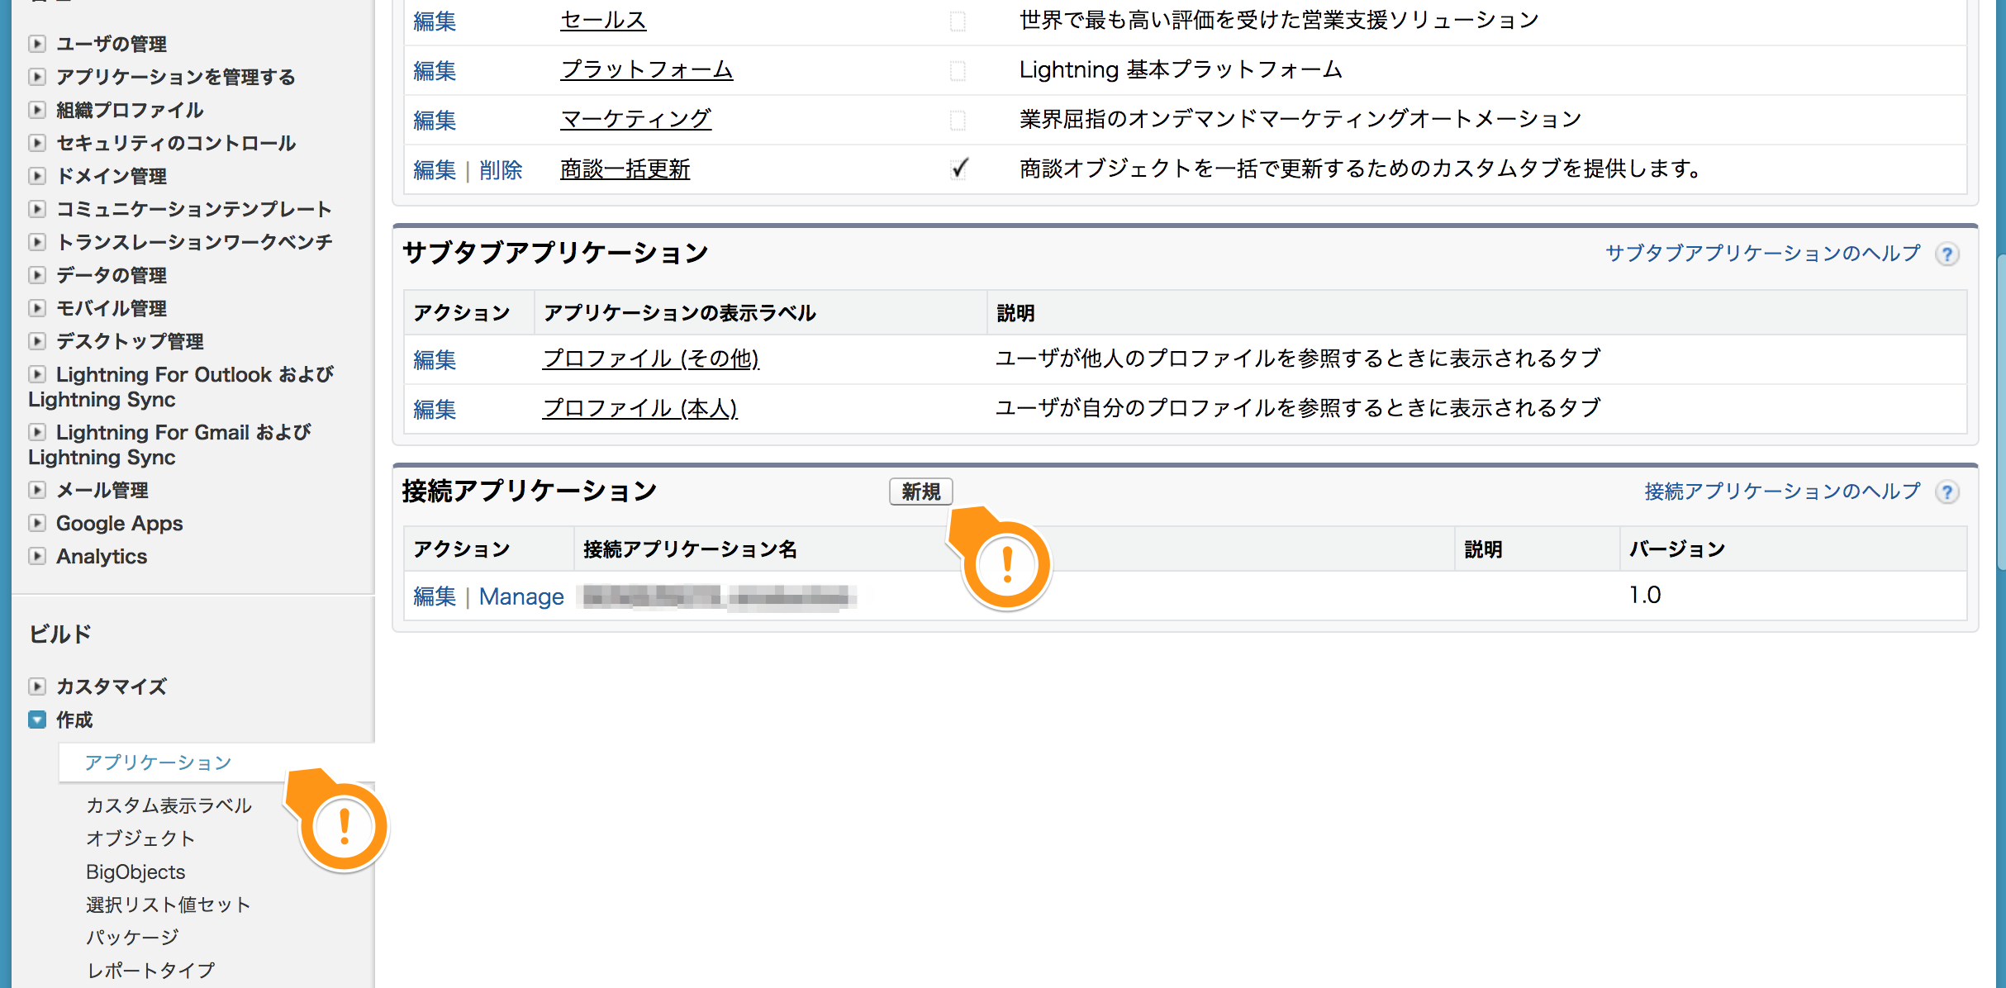Expand the ユーザの管理 tree node
The height and width of the screenshot is (988, 2006).
[37, 44]
